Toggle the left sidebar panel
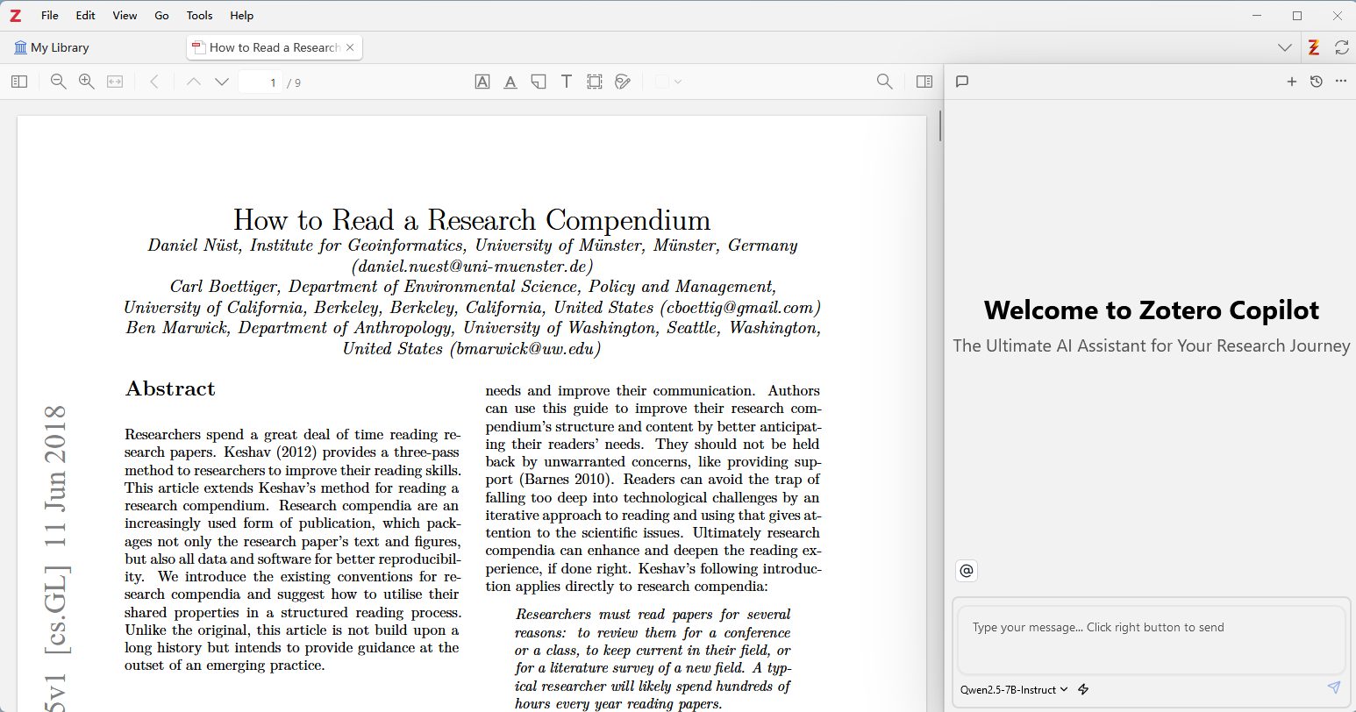 pyautogui.click(x=19, y=82)
